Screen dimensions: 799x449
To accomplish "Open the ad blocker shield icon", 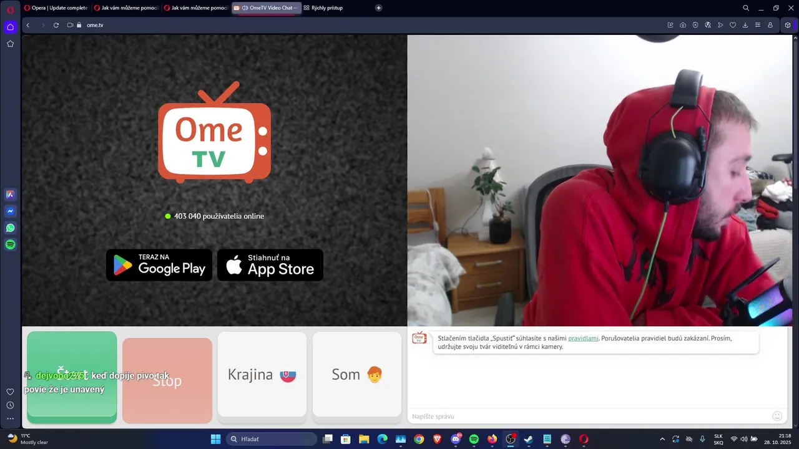I will pos(695,25).
